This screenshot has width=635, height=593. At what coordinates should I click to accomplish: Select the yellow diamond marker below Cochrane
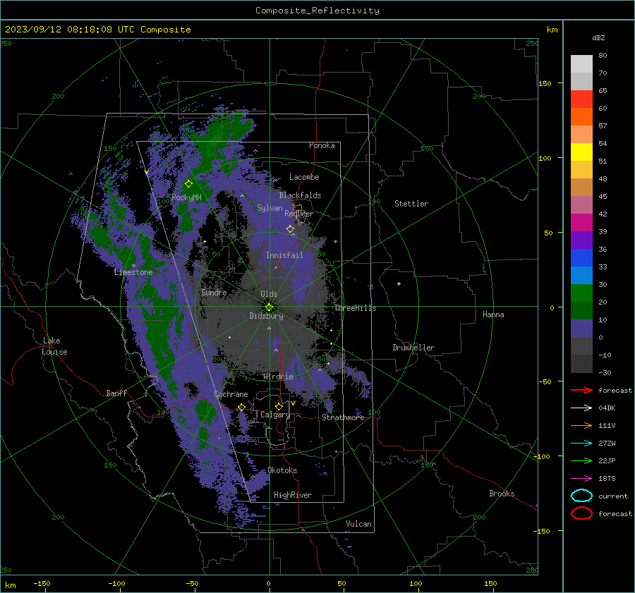242,407
